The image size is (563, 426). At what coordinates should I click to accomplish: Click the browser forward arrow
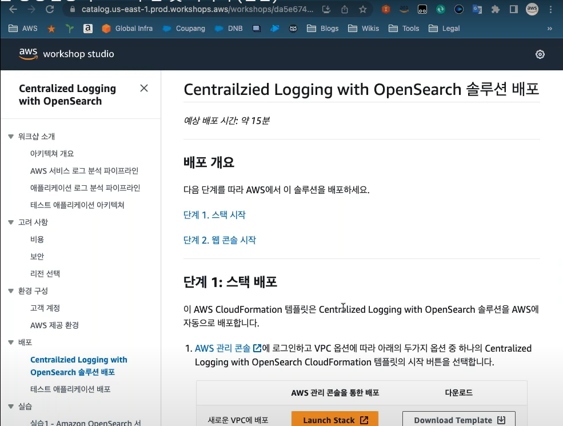31,9
